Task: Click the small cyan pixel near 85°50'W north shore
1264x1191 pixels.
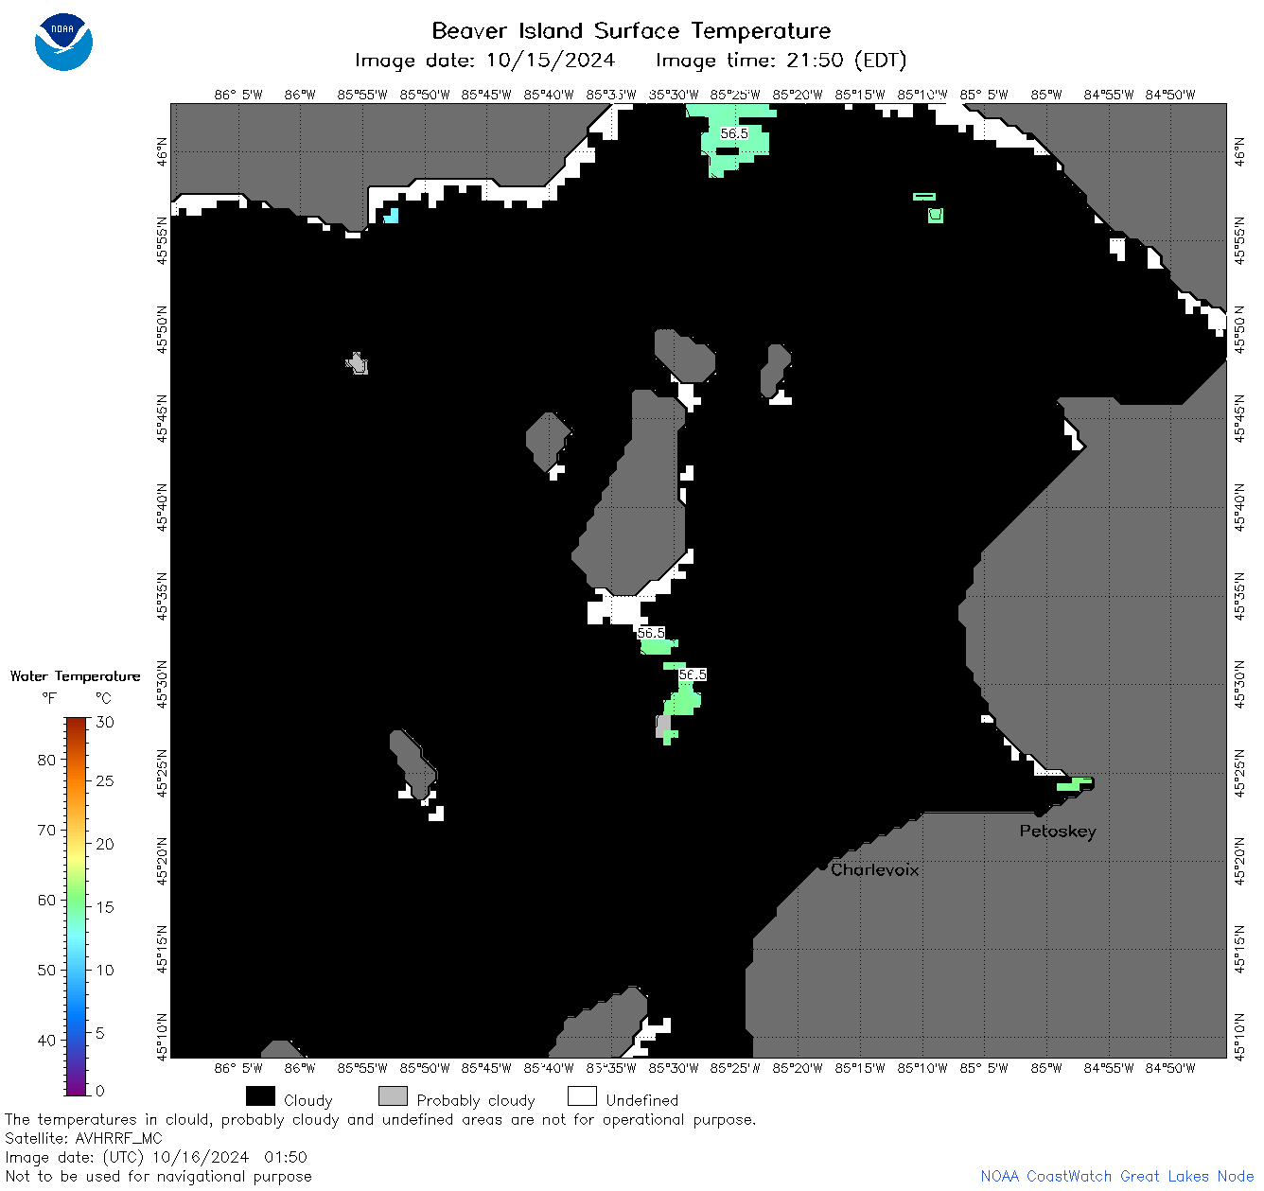Action: [391, 216]
